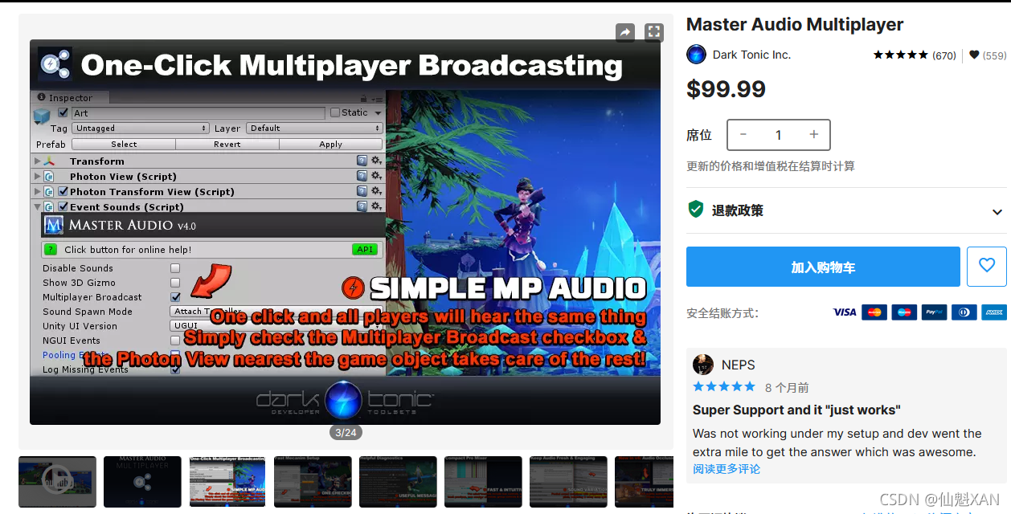This screenshot has height=514, width=1011.
Task: Open the Tag 'Untagged' dropdown
Action: 141,128
